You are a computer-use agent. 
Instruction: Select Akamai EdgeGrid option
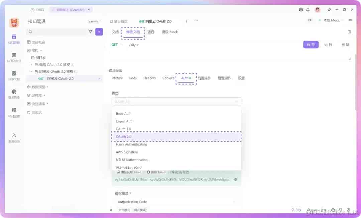pos(176,167)
